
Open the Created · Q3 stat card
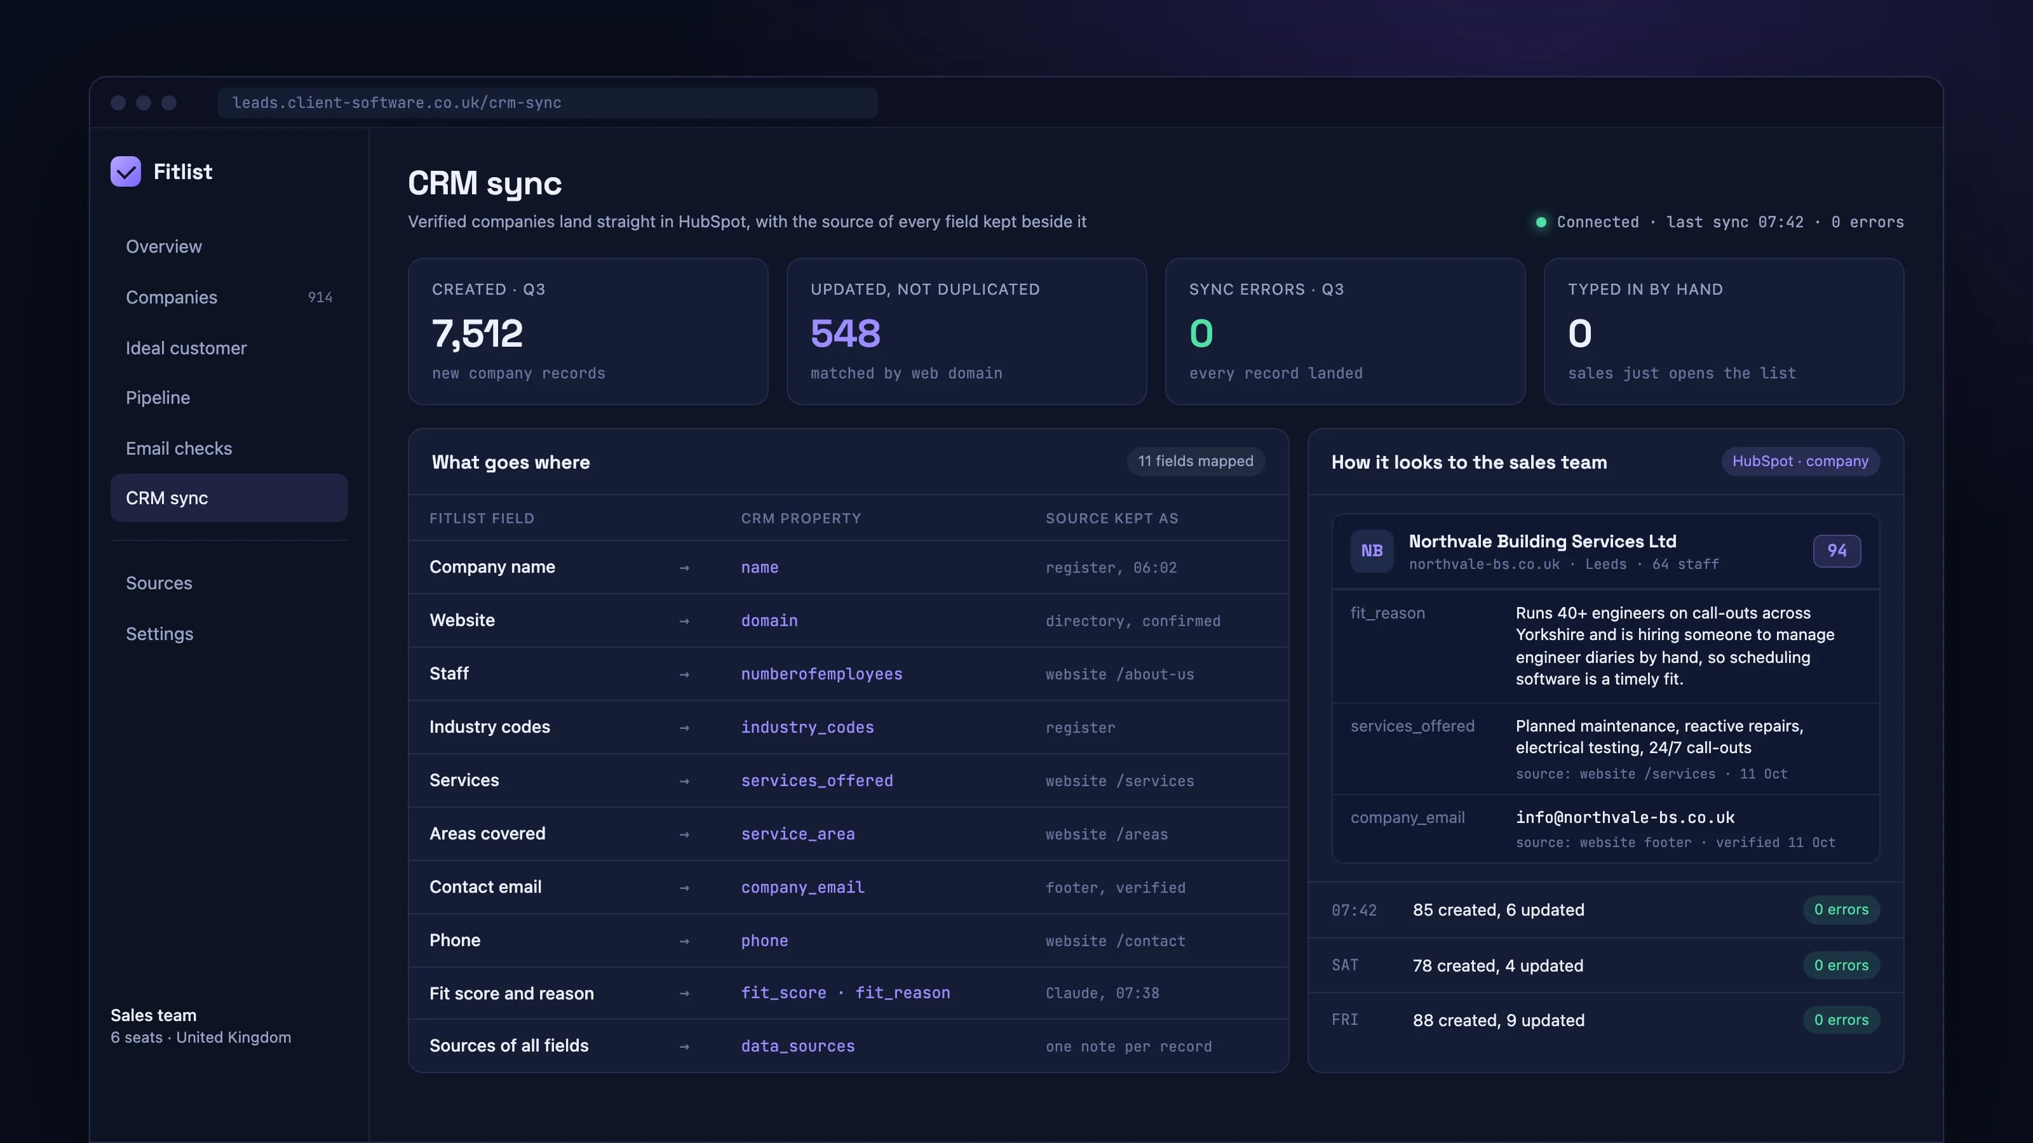(588, 331)
